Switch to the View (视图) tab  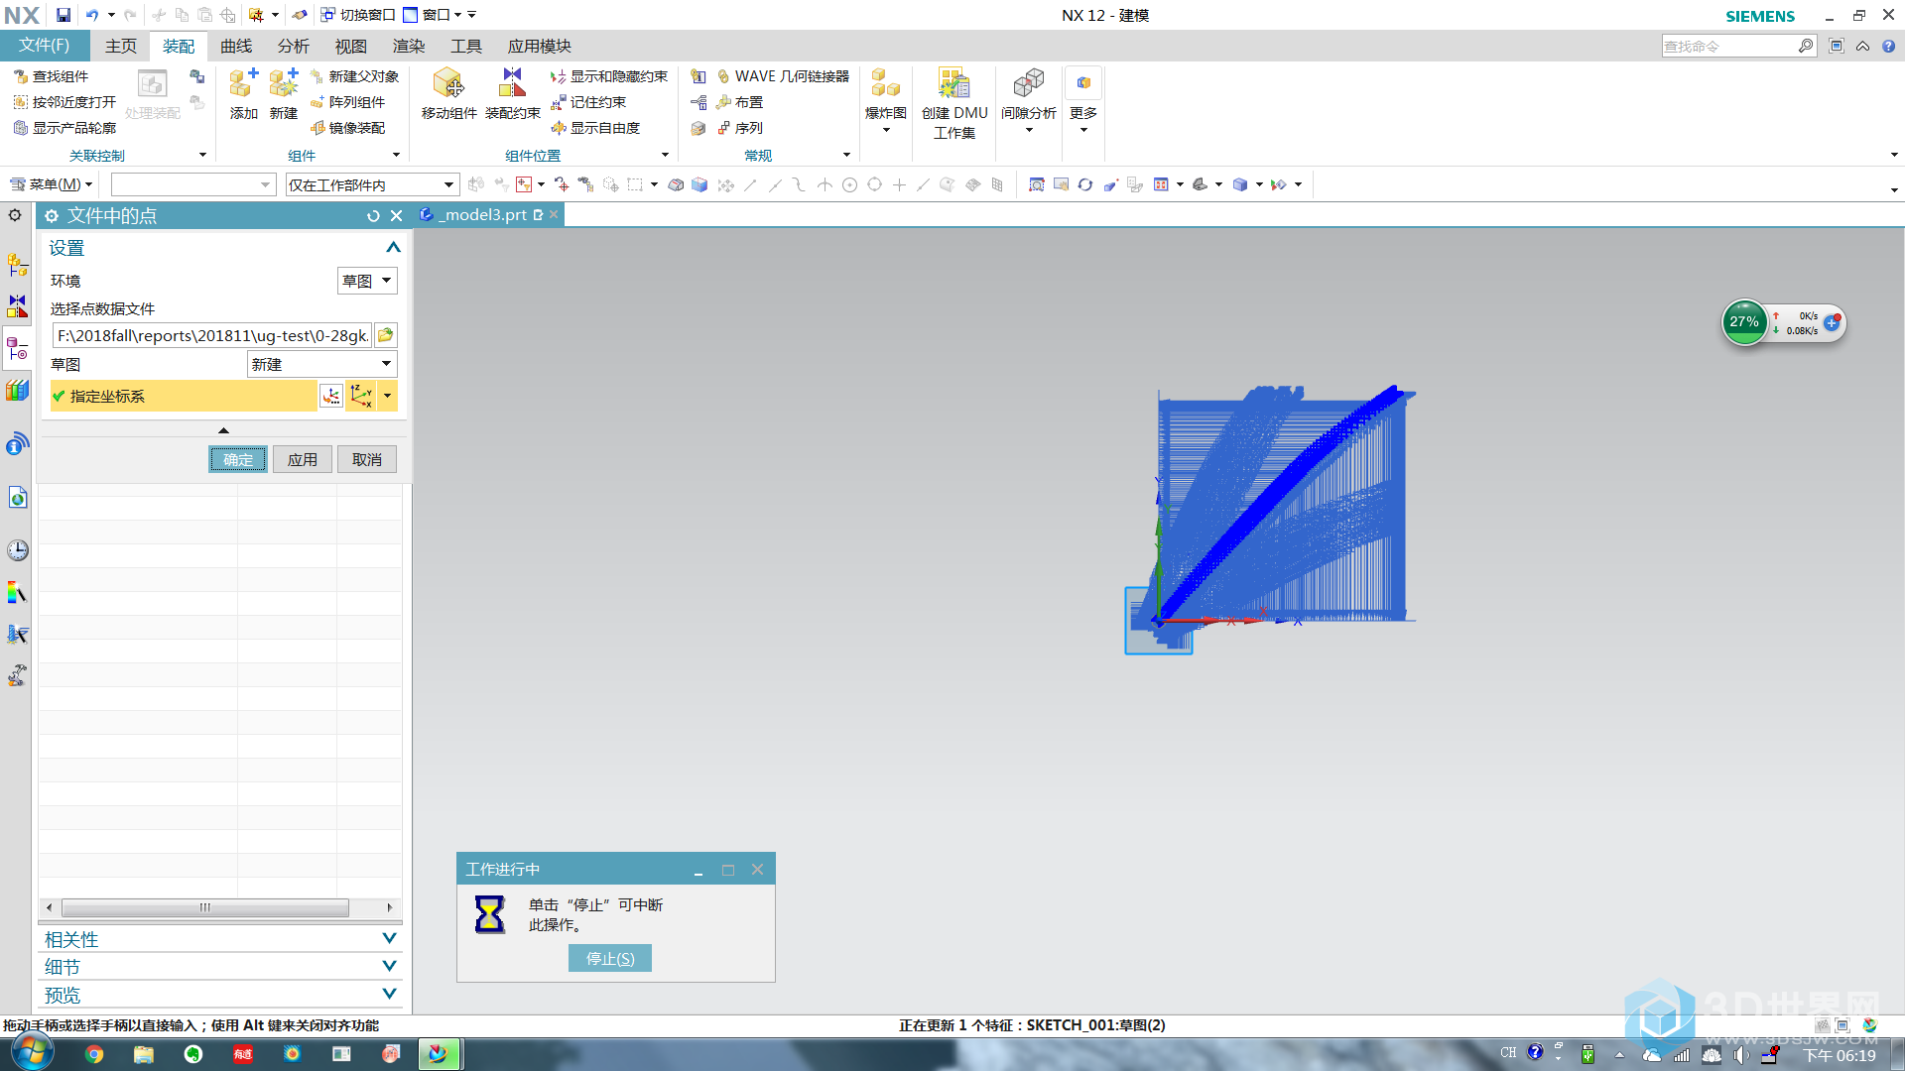pyautogui.click(x=350, y=46)
